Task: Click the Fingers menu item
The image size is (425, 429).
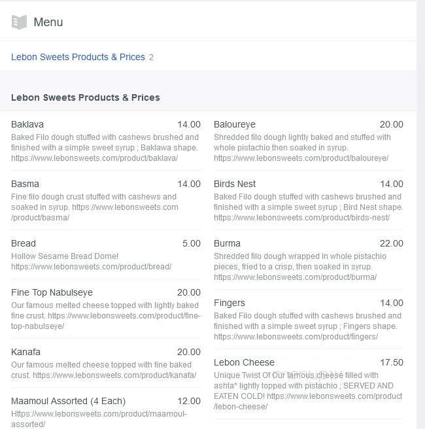Action: pos(229,303)
